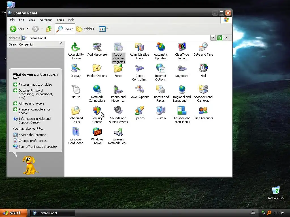This screenshot has height=217, width=290.
Task: Open the Help menu
Action: pos(71,20)
